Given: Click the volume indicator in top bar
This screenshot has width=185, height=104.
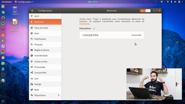Looking at the screenshot, I should (175, 2).
